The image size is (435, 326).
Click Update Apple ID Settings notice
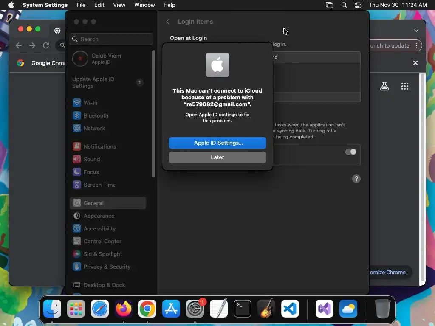[x=108, y=83]
